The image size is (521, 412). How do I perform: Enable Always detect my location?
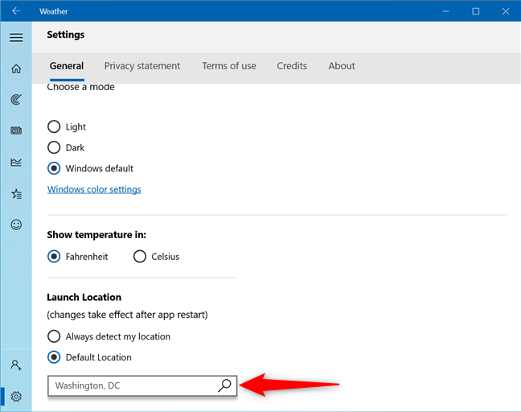point(54,336)
